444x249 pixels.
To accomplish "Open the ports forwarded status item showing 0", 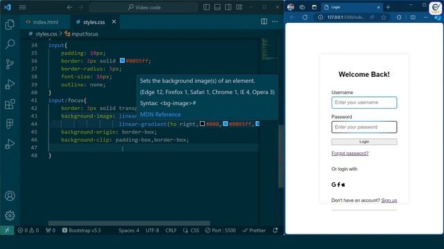I will pyautogui.click(x=51, y=230).
